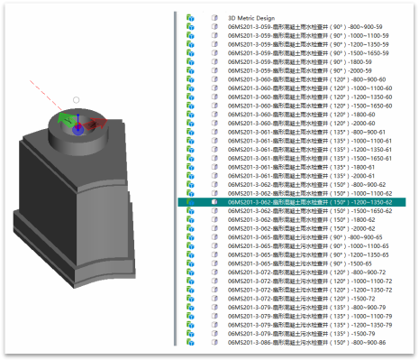The height and width of the screenshot is (360, 419).
Task: Click model icon for 06MS201-3-079 (135°)-800~900-79
Action: (x=190, y=308)
